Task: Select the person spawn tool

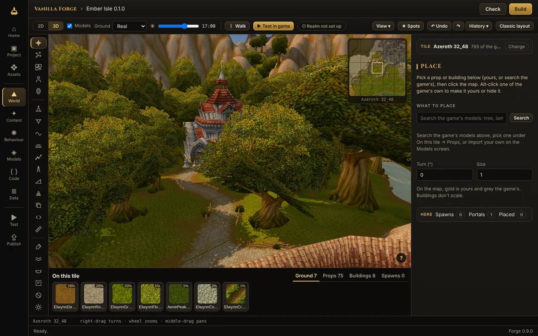Action: tap(39, 79)
